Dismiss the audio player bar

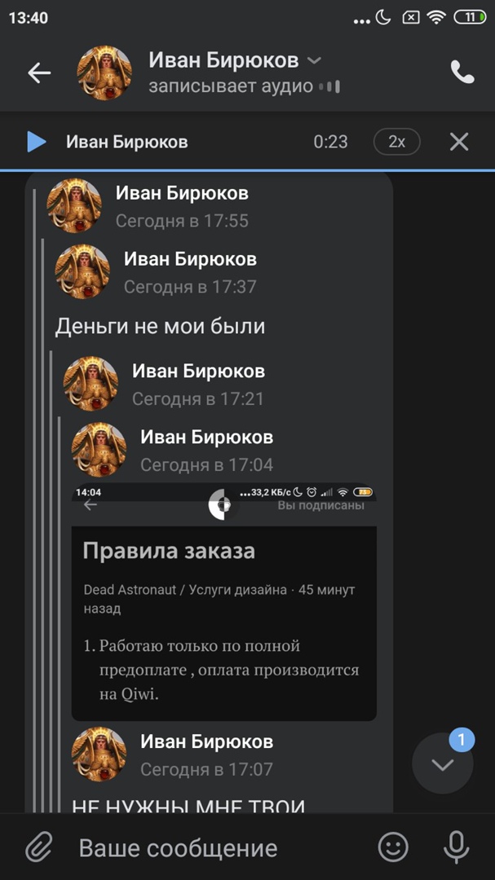tap(459, 142)
